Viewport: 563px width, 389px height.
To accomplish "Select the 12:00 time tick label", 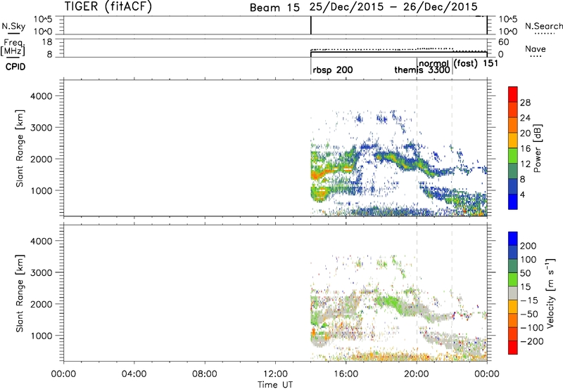I will 275,374.
